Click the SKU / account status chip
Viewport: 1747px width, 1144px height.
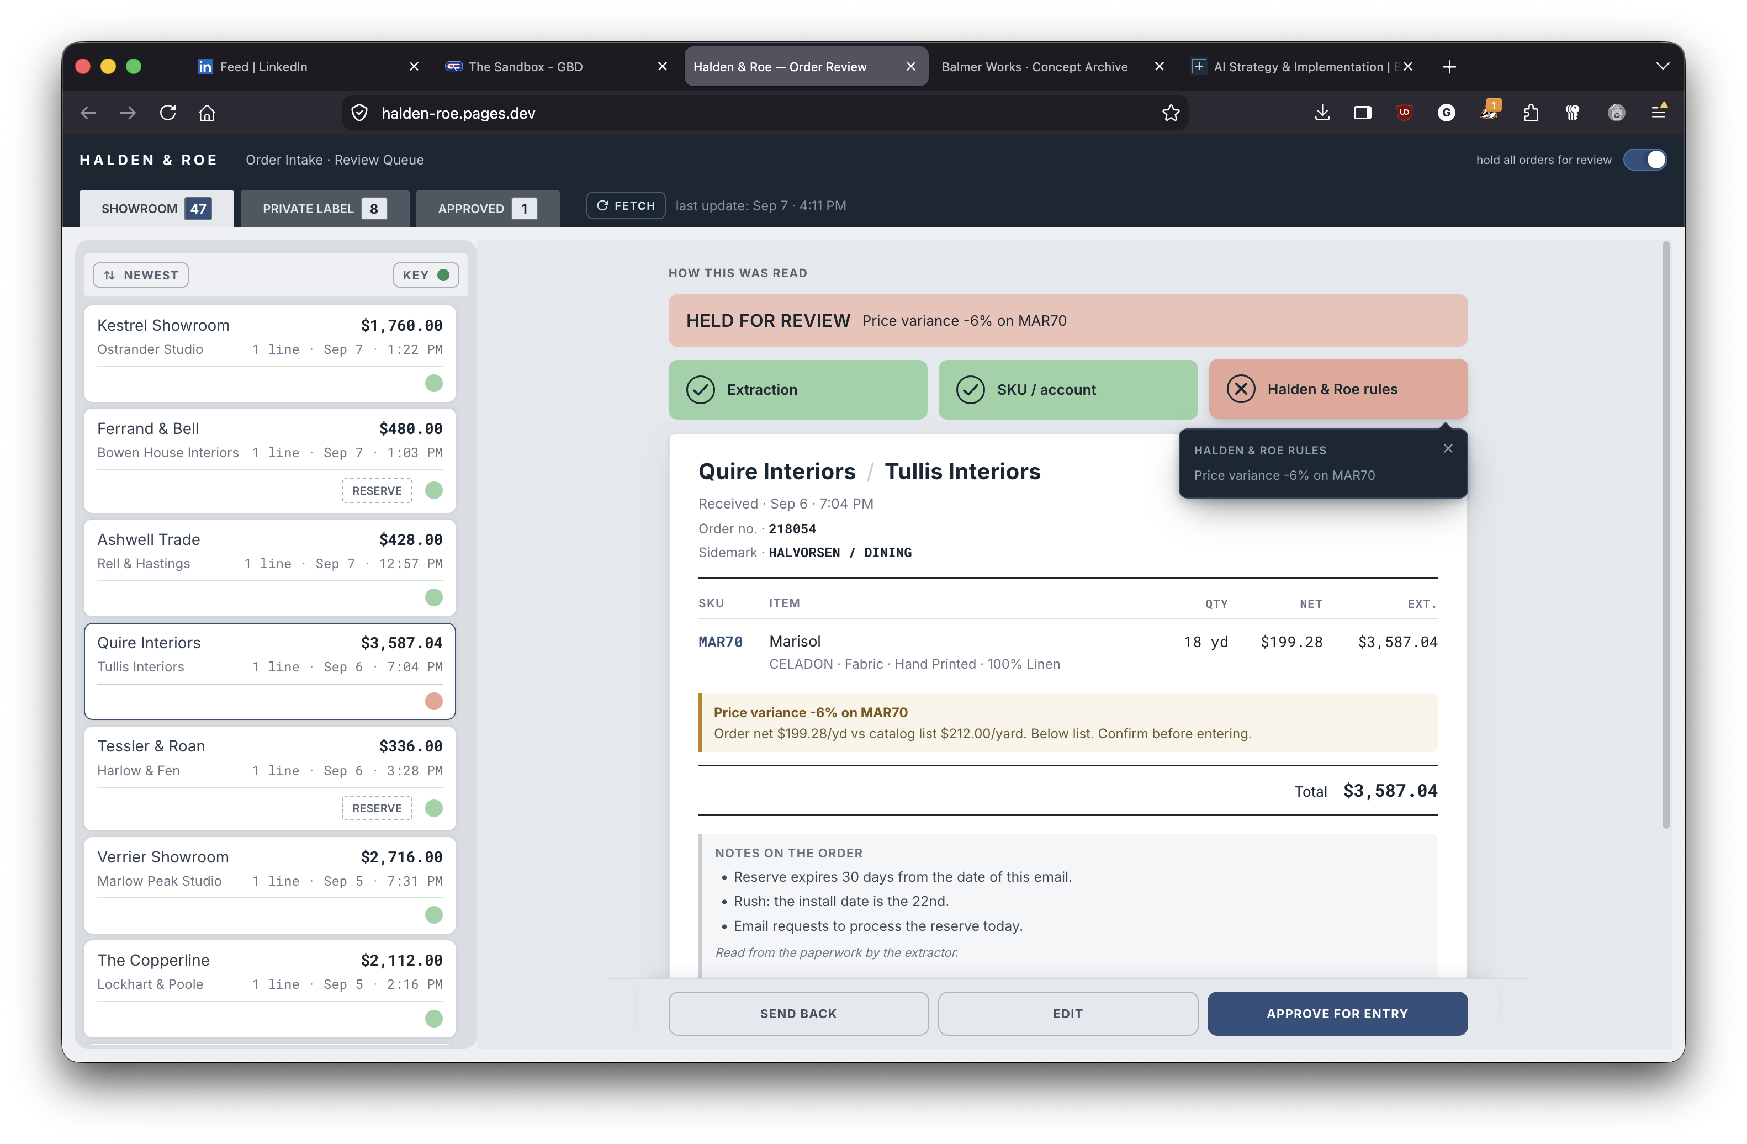click(x=1068, y=390)
